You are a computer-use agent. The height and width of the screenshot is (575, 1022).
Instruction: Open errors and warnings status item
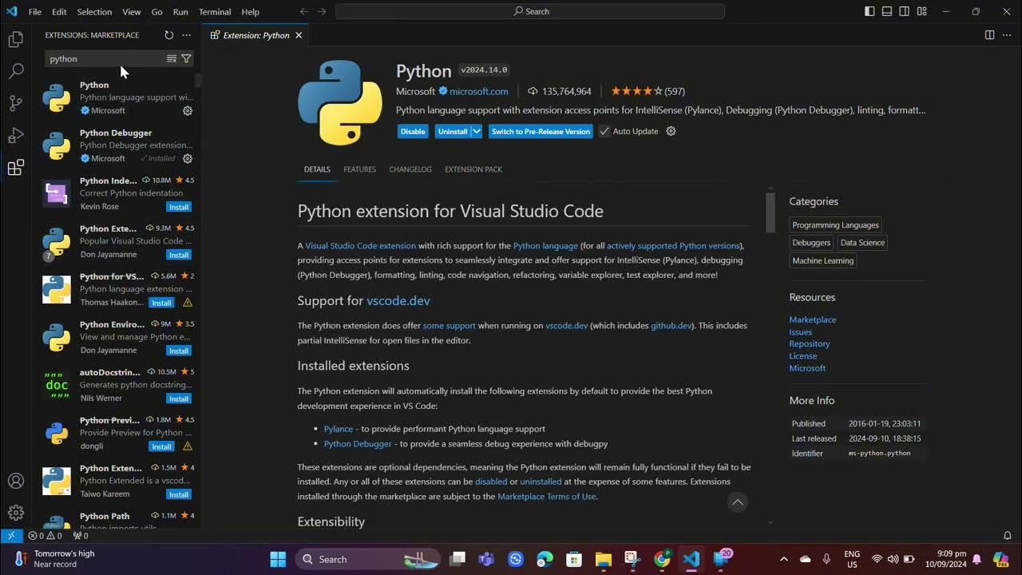coord(45,536)
